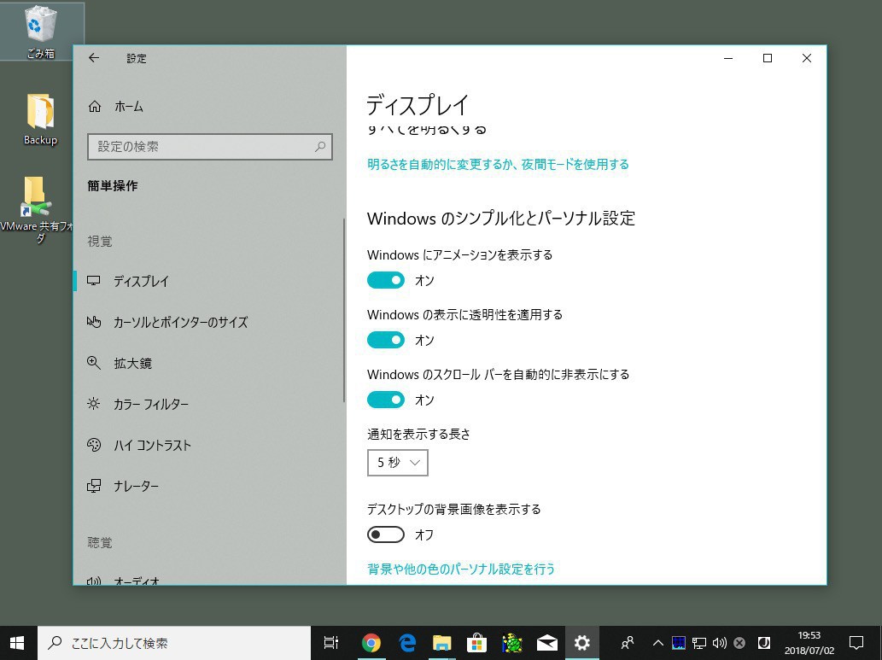Turn off Windows animations toggle
Image resolution: width=882 pixels, height=660 pixels.
[386, 280]
